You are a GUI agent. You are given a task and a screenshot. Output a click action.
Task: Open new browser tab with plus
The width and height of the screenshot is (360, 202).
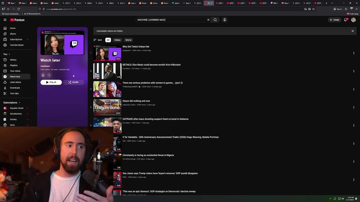tap(326, 3)
